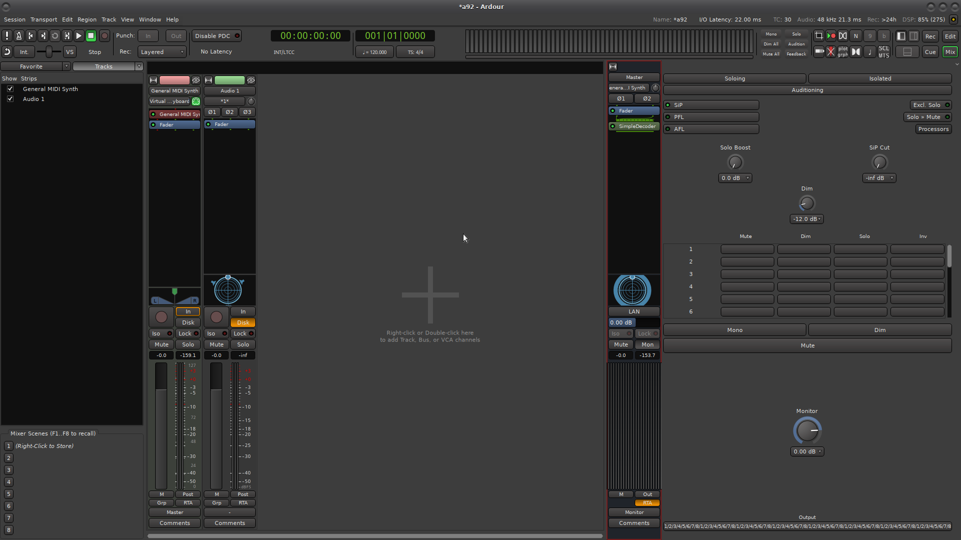
Task: Toggle the metronome click icon
Action: [19, 36]
